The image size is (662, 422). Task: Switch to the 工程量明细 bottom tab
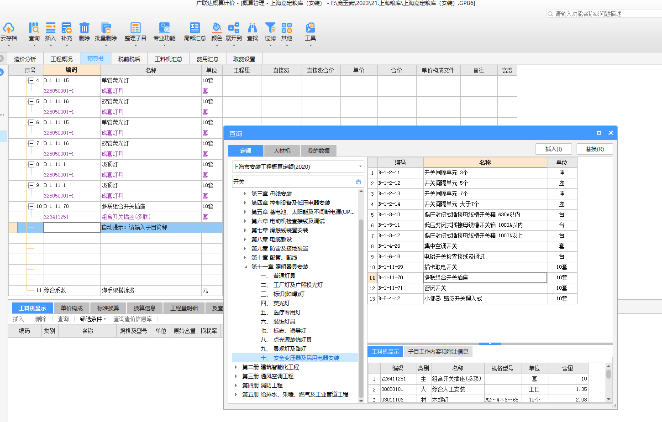[x=184, y=308]
